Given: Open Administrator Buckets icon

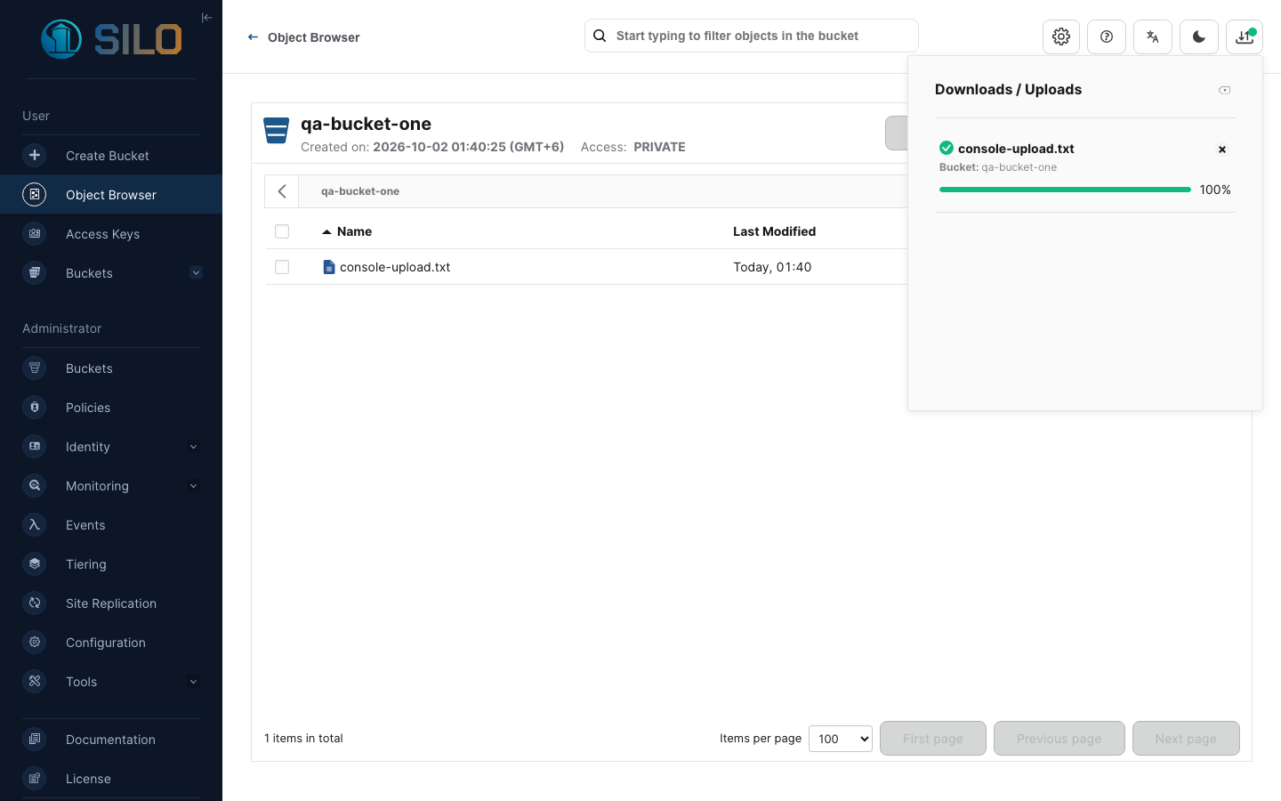Looking at the screenshot, I should 35,368.
